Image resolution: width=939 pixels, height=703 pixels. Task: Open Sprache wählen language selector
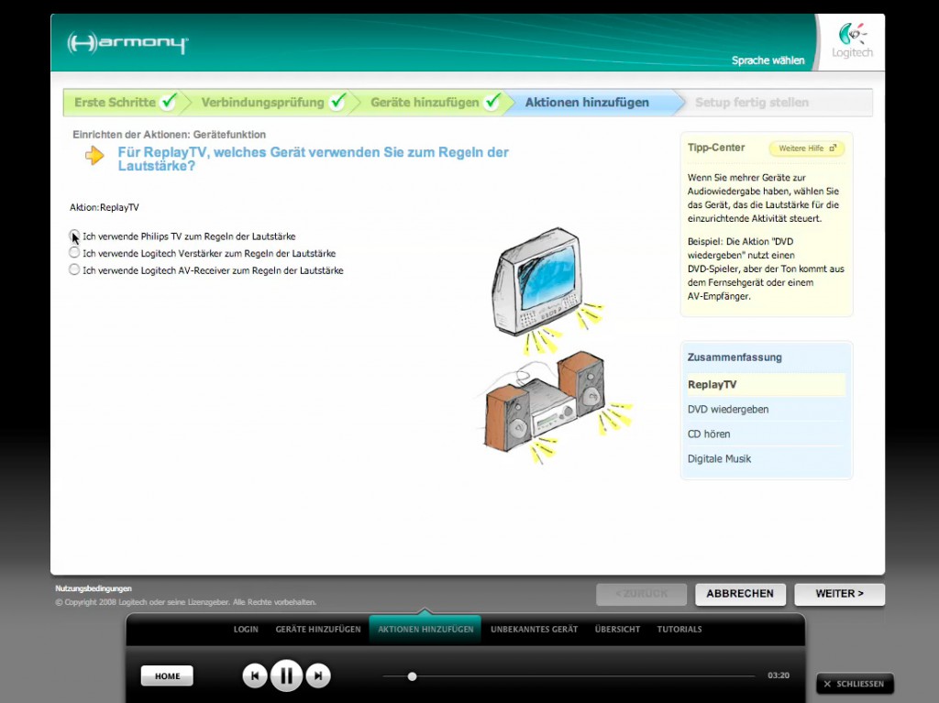tap(768, 60)
